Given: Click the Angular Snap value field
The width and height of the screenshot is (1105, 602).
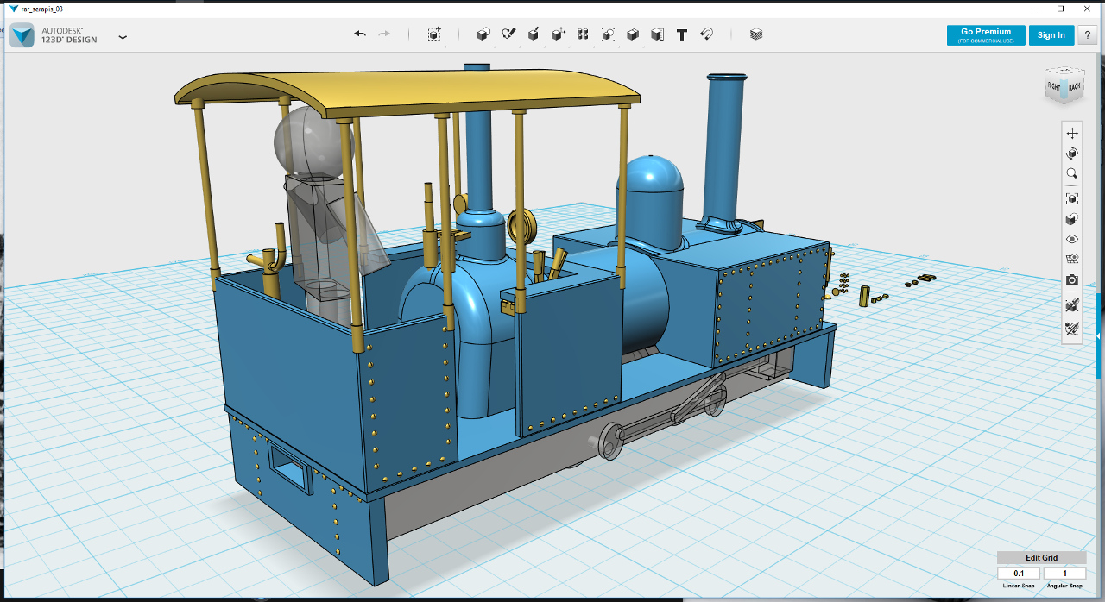Looking at the screenshot, I should click(x=1064, y=574).
